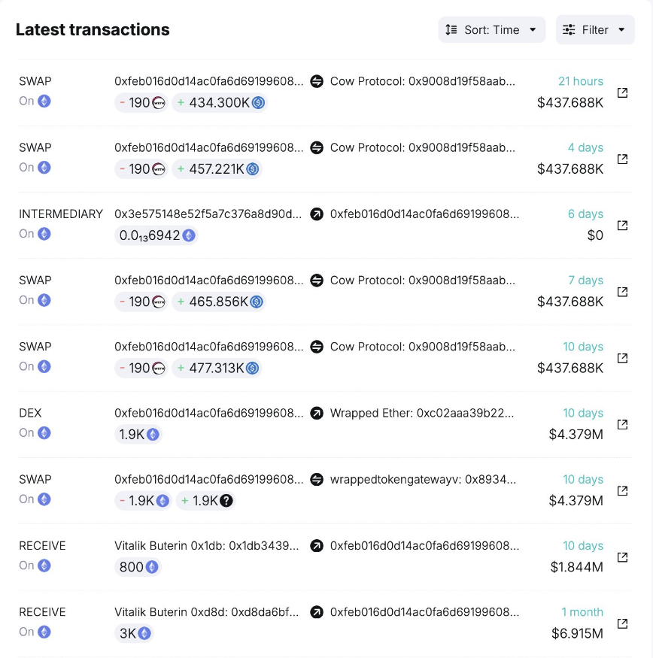Click the Ethereum icon beside 800 amount

click(152, 567)
